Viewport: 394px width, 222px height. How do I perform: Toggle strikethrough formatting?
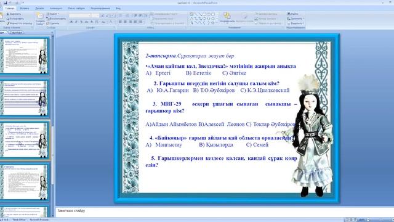[x=86, y=22]
